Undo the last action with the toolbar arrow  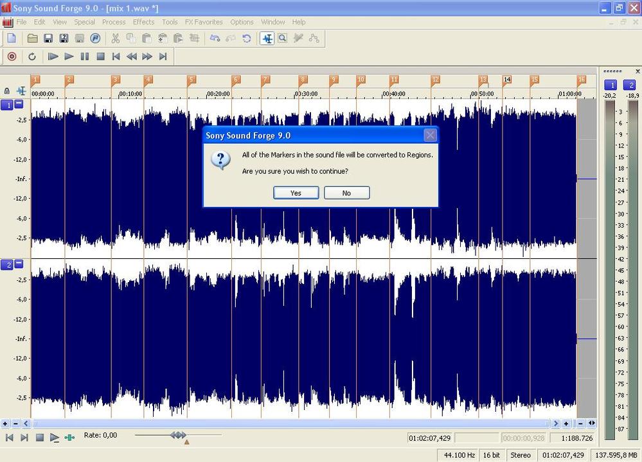coord(215,39)
